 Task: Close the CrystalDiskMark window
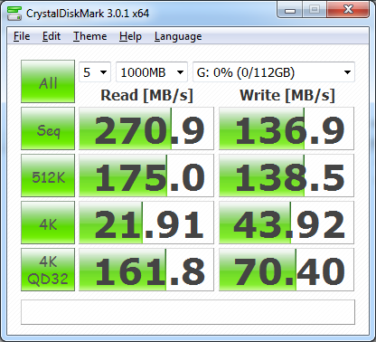[x=348, y=10]
